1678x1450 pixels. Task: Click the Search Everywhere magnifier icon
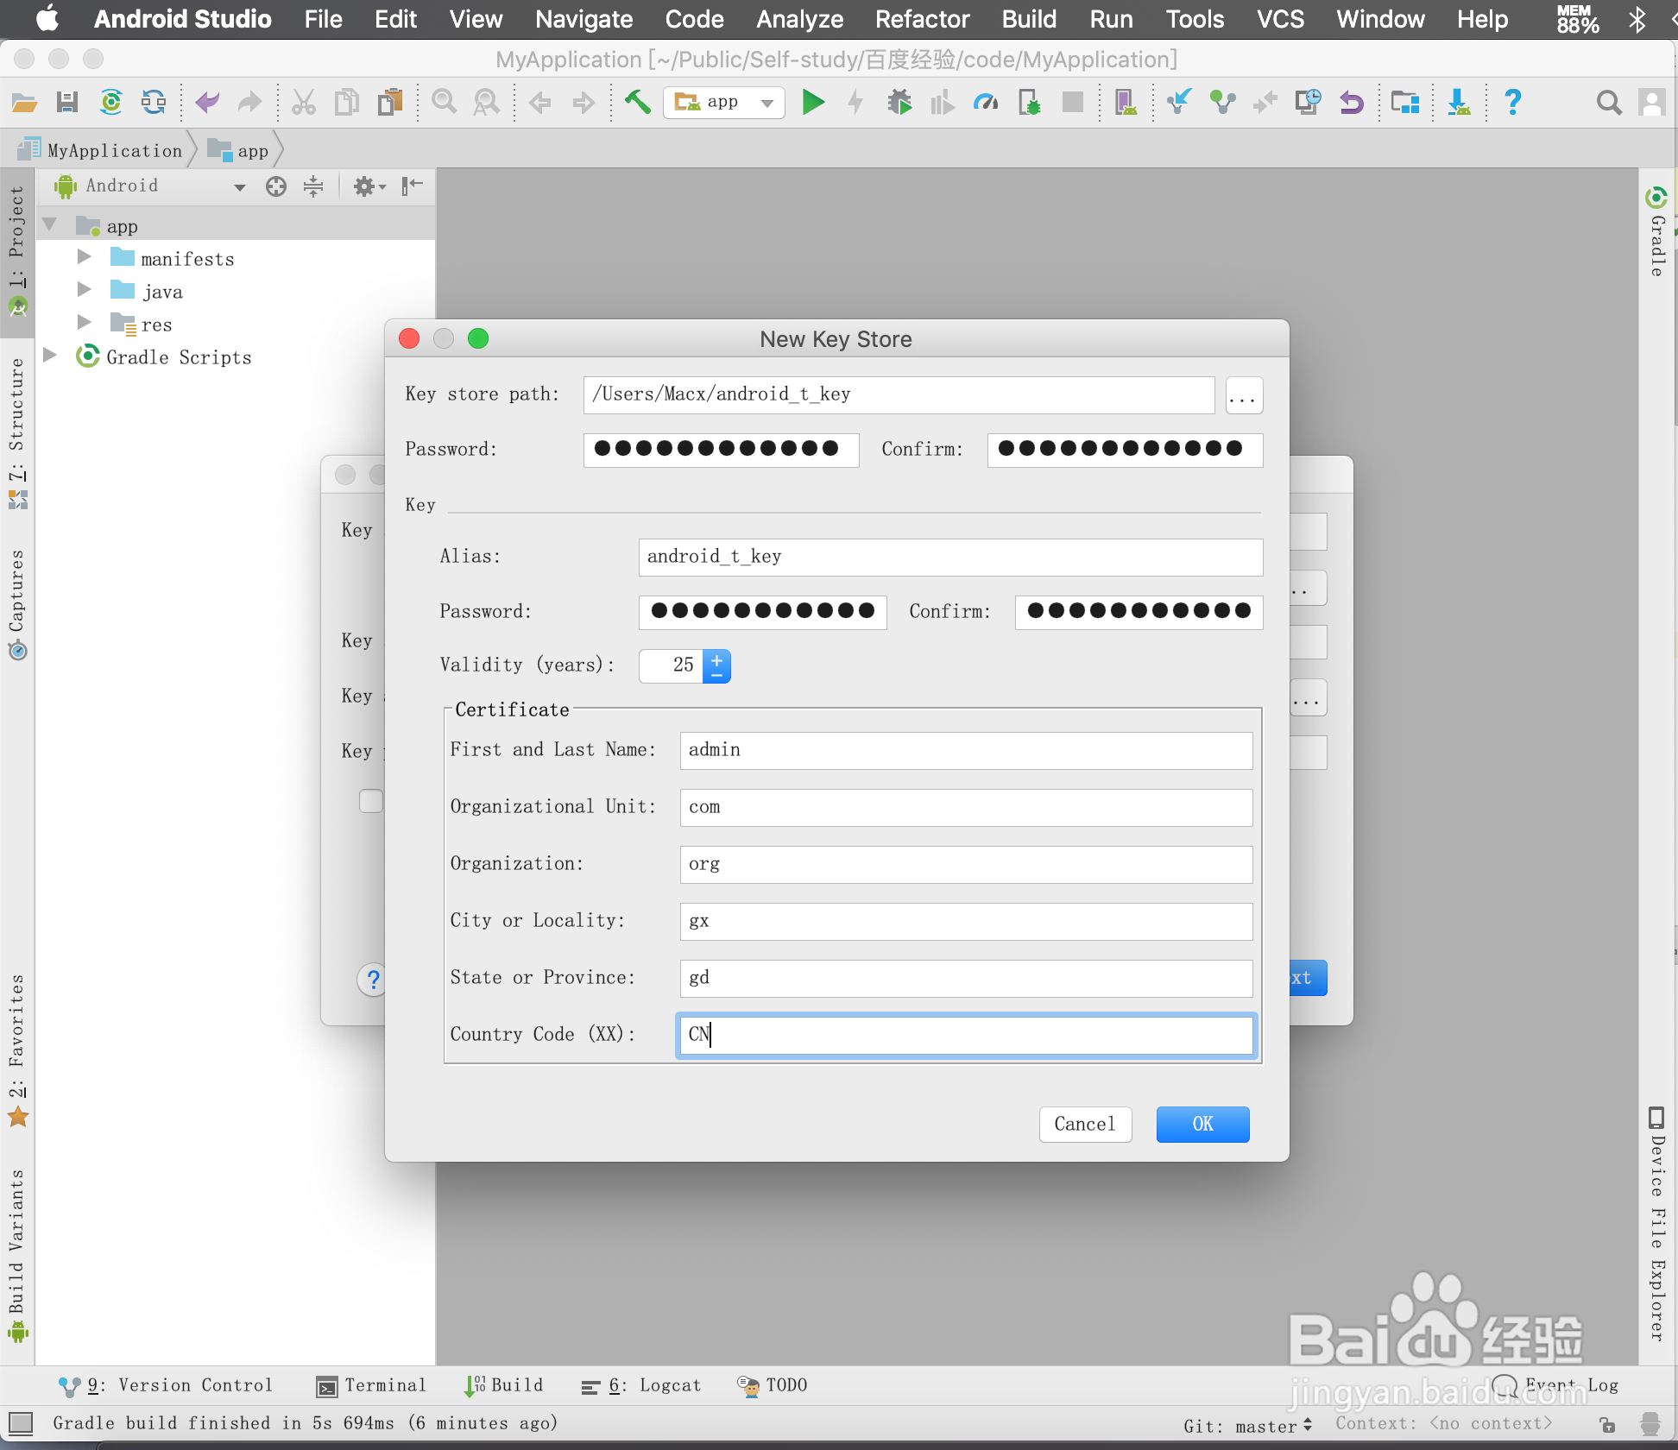pos(1608,103)
